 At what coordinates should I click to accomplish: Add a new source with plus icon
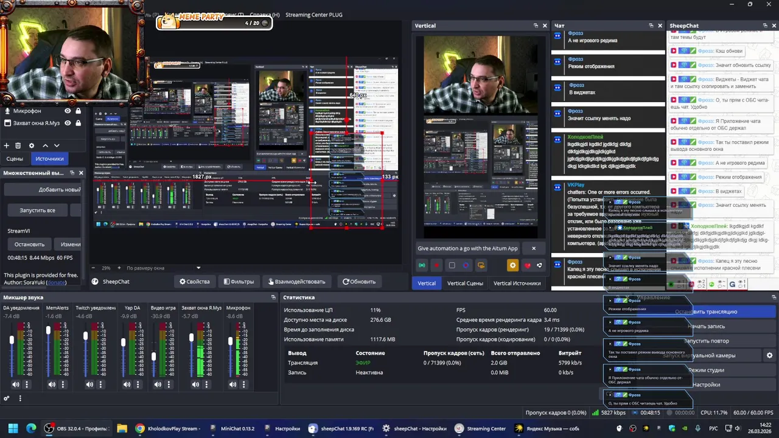7,145
